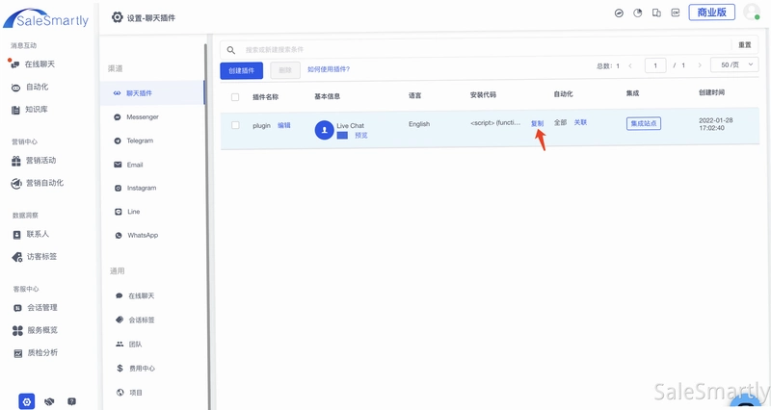Click the 重置 reset button

click(745, 44)
